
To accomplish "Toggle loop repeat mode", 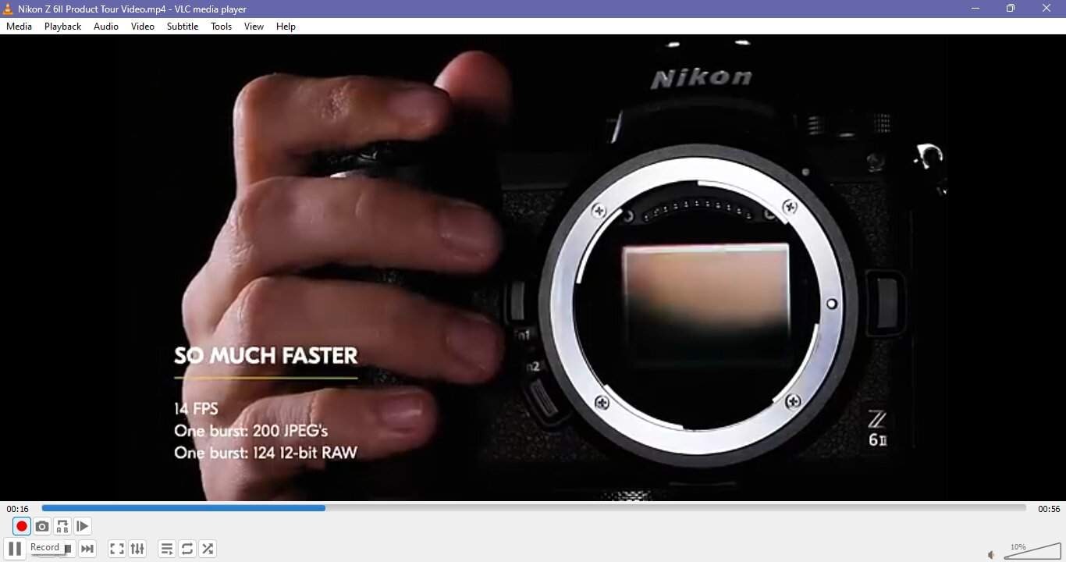I will 187,548.
